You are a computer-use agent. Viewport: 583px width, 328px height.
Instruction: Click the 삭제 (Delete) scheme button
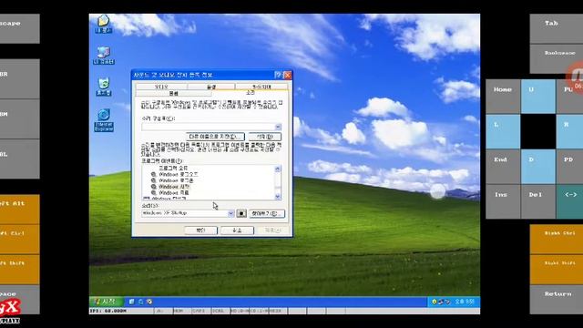coord(264,137)
